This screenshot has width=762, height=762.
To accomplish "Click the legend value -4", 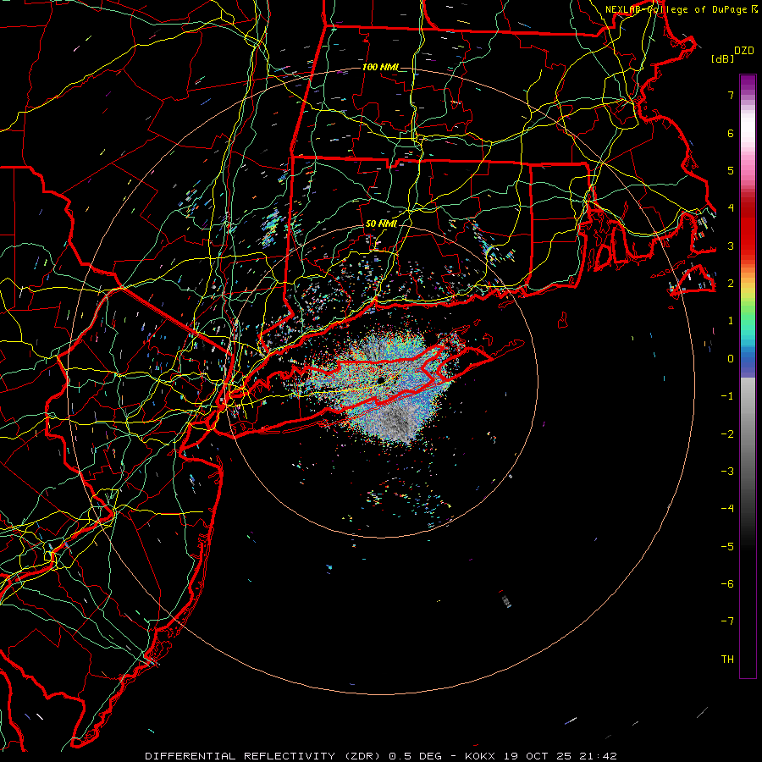I will pyautogui.click(x=727, y=509).
